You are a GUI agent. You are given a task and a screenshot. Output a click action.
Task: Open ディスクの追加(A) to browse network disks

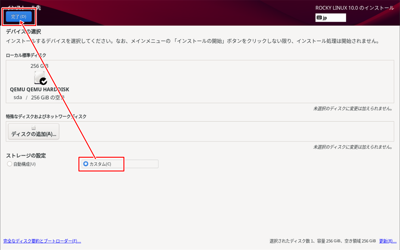click(x=33, y=131)
